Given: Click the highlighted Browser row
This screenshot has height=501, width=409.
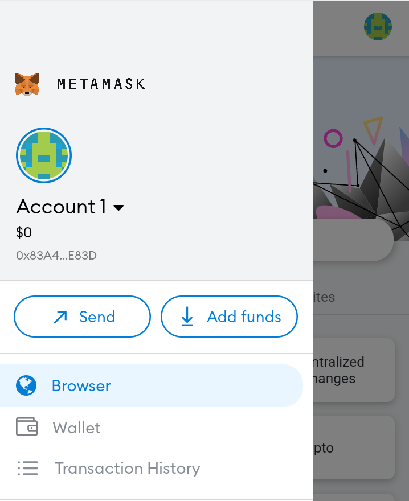Looking at the screenshot, I should (x=152, y=385).
